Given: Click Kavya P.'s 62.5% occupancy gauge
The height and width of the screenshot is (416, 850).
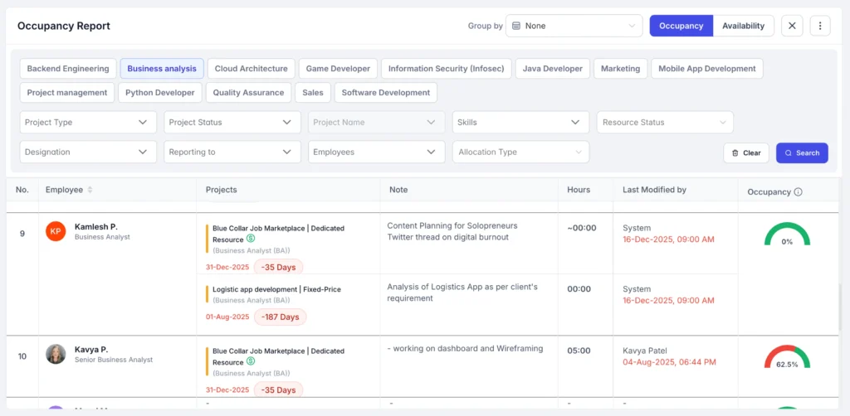Looking at the screenshot, I should [x=787, y=357].
